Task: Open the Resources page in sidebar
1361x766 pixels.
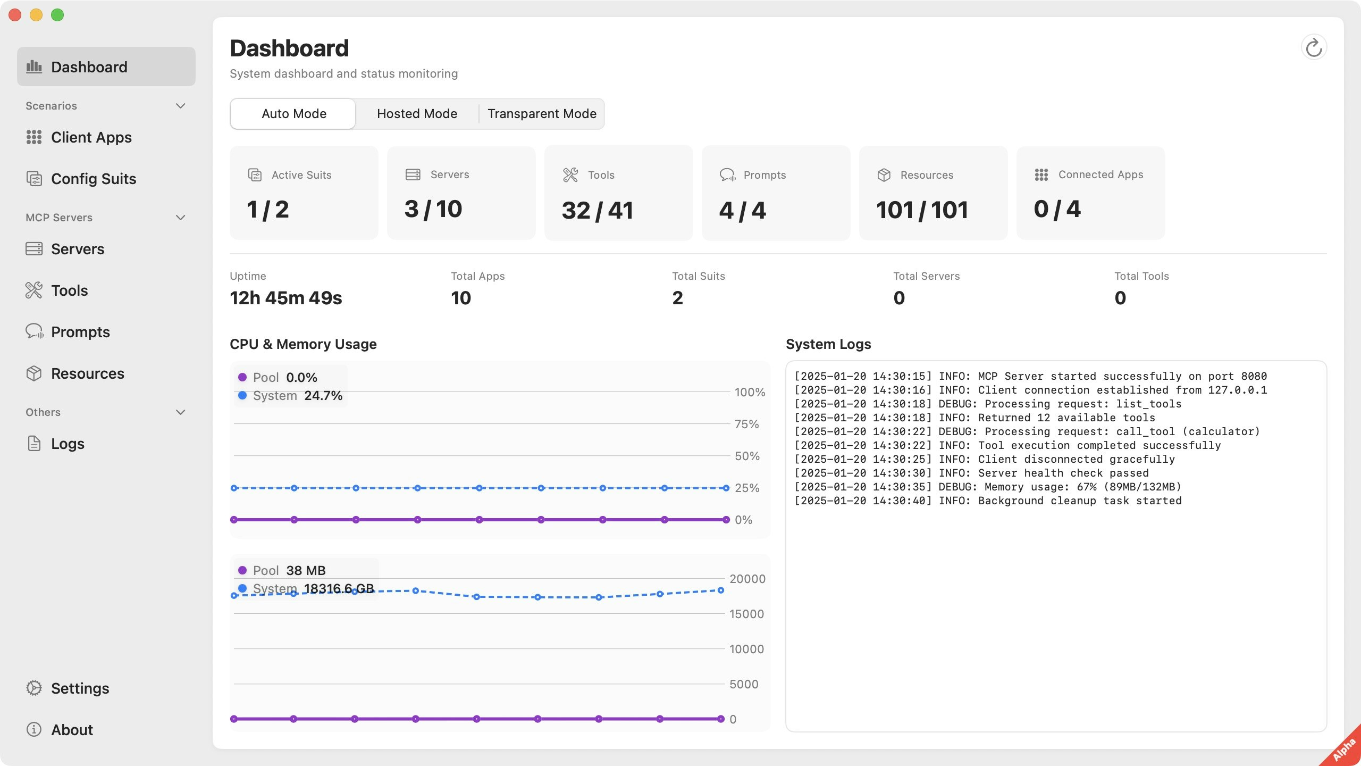Action: tap(106, 373)
